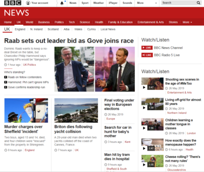Image resolution: width=204 pixels, height=172 pixels.
Task: Open the Sheffield murder charges photo
Action: 26,110
